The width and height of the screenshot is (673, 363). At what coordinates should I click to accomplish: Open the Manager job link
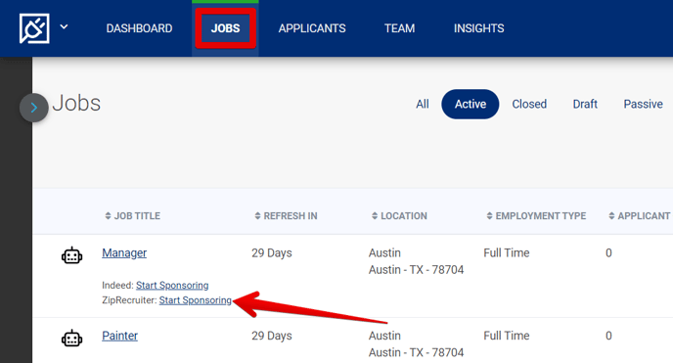124,252
